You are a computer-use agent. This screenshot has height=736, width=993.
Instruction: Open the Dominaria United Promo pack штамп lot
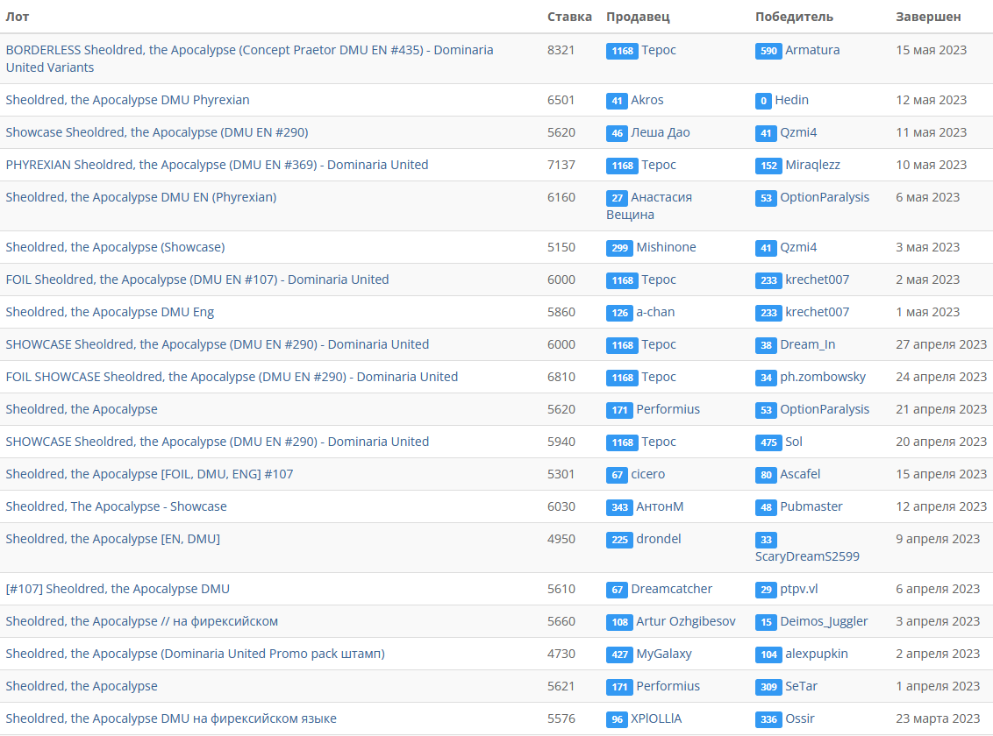[x=195, y=653]
